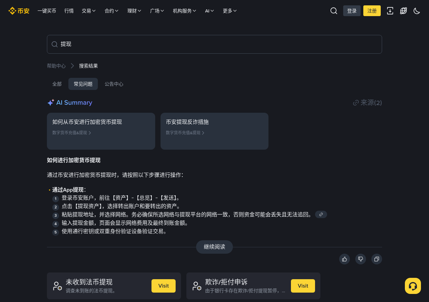
Task: Visit the 未收到法币提现 card
Action: 164,286
